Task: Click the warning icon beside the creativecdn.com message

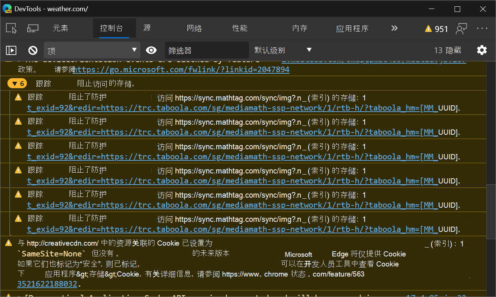Action: click(x=9, y=243)
